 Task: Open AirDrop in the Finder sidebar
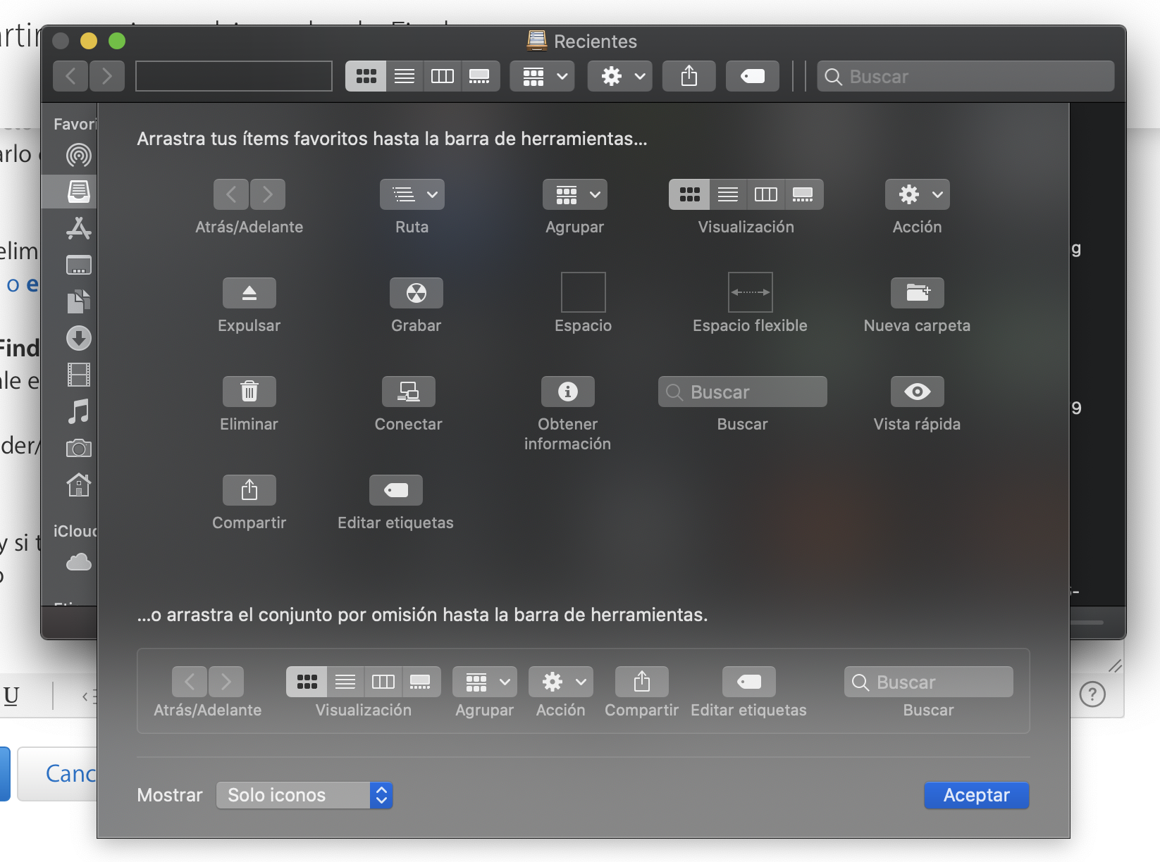(x=78, y=155)
